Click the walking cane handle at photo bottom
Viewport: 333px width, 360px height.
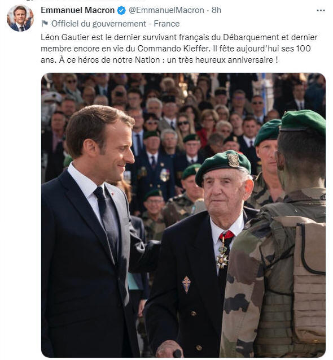(x=177, y=353)
